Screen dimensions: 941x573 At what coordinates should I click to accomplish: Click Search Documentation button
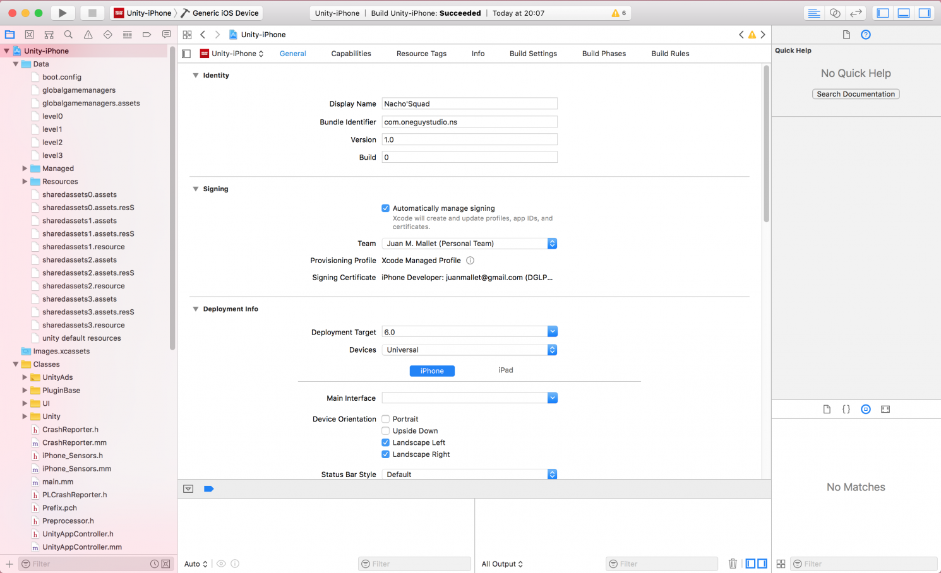tap(856, 94)
